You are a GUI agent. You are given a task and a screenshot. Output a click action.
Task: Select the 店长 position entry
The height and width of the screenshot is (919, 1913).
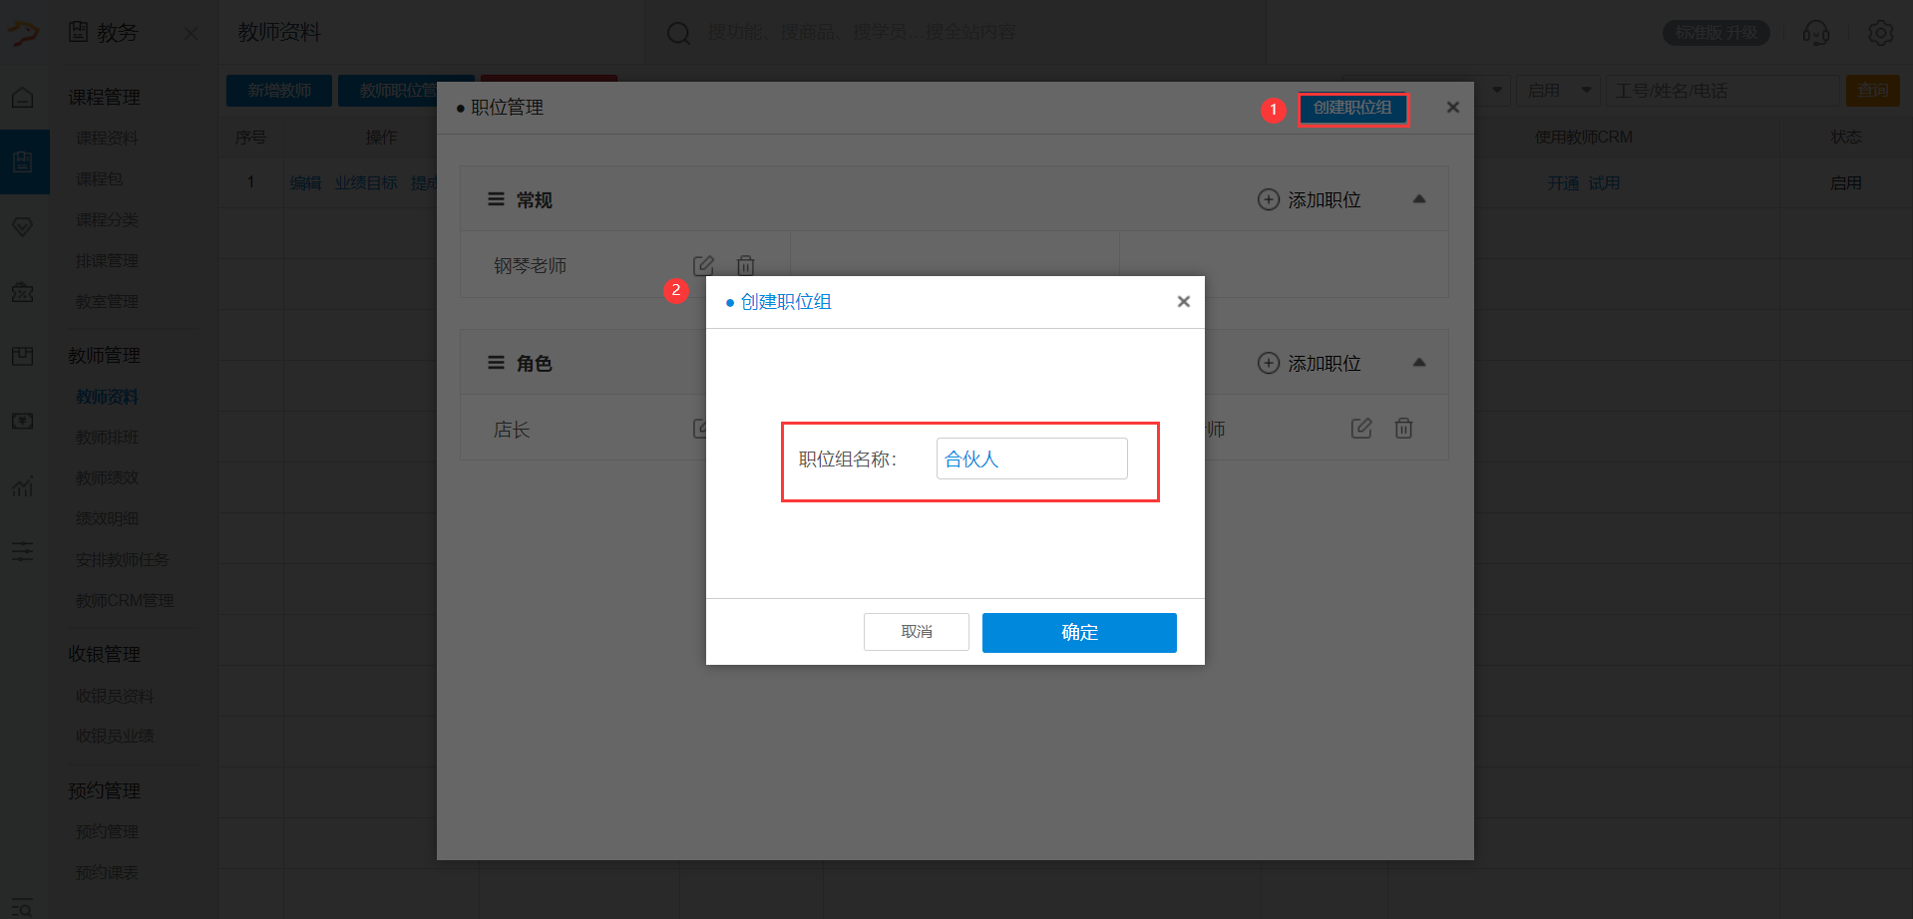(512, 430)
